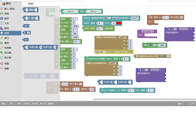The width and height of the screenshot is (196, 119).
Task: Expand the X轴加速度 dropdown on ADXL345 block
Action: pos(163,56)
